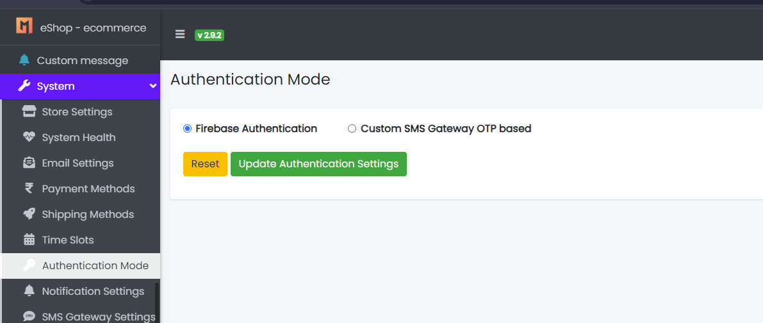This screenshot has height=323, width=763.
Task: Click the Authentication Mode key icon
Action: click(x=29, y=265)
